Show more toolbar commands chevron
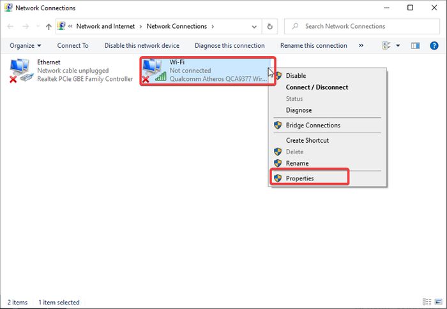This screenshot has height=309, width=447. (x=361, y=46)
